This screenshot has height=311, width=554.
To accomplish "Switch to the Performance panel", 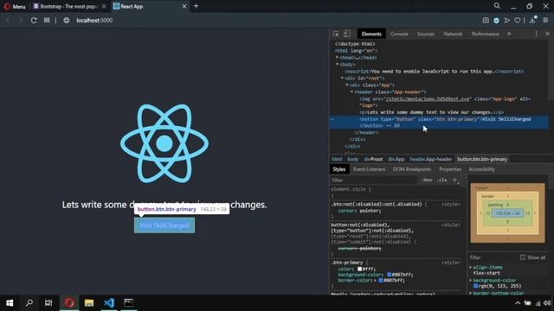I will point(485,34).
